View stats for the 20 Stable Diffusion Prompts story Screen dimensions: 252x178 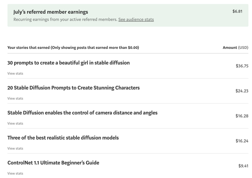tap(15, 99)
